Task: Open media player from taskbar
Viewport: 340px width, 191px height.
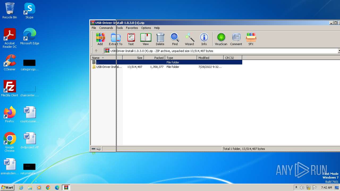Action: (39, 188)
